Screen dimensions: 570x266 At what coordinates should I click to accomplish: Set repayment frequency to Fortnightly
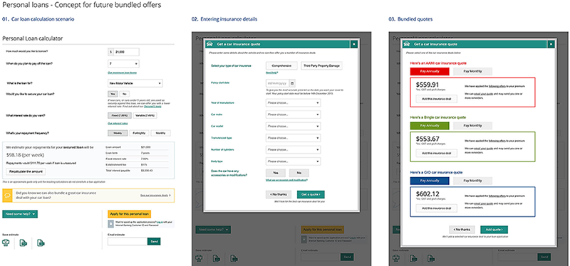coord(139,133)
